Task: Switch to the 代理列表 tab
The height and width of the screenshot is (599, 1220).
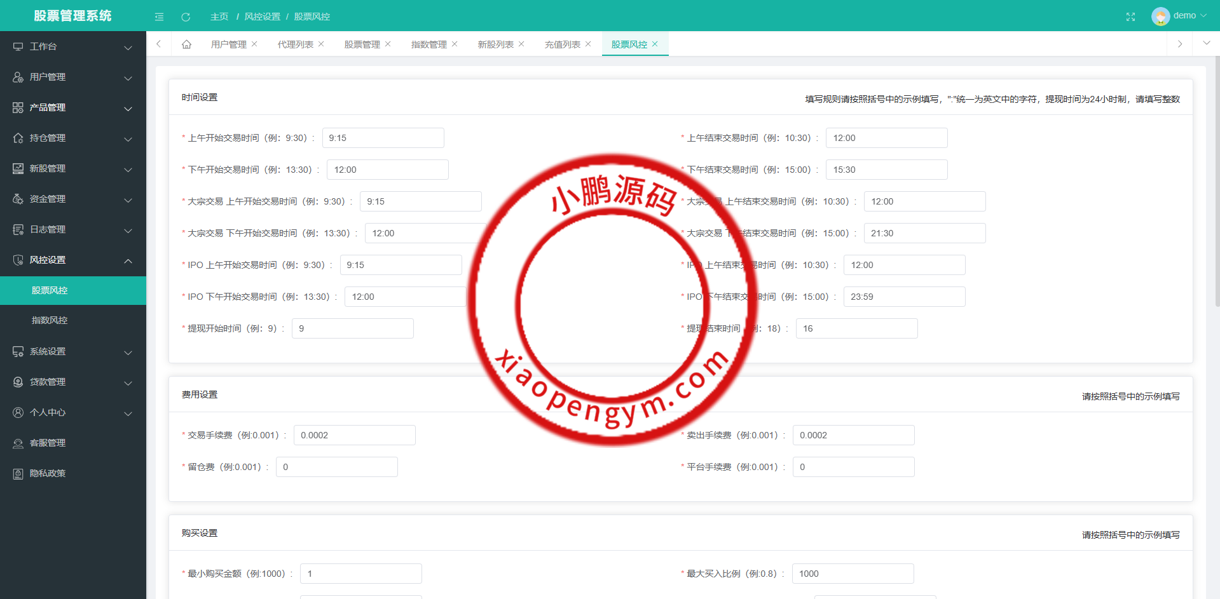Action: point(295,44)
